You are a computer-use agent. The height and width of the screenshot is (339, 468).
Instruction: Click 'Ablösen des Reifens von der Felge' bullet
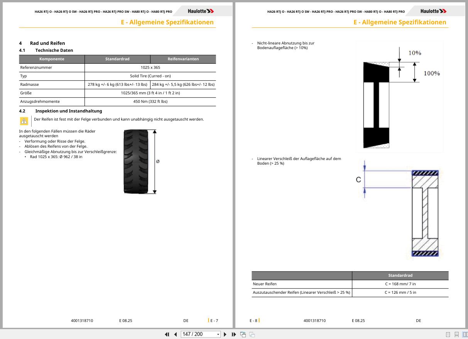pyautogui.click(x=56, y=147)
